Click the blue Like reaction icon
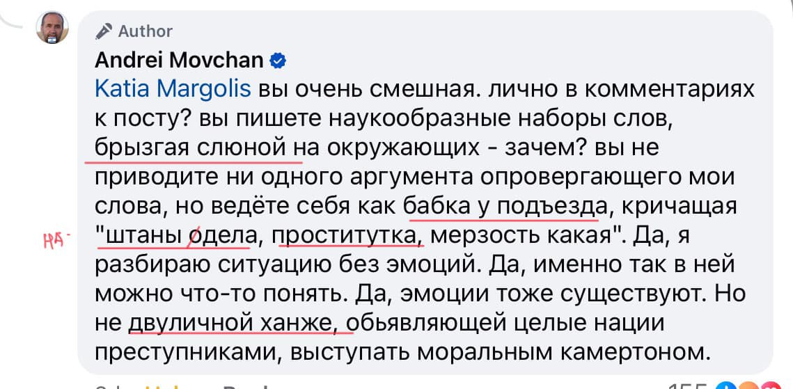The width and height of the screenshot is (793, 389). tap(726, 386)
